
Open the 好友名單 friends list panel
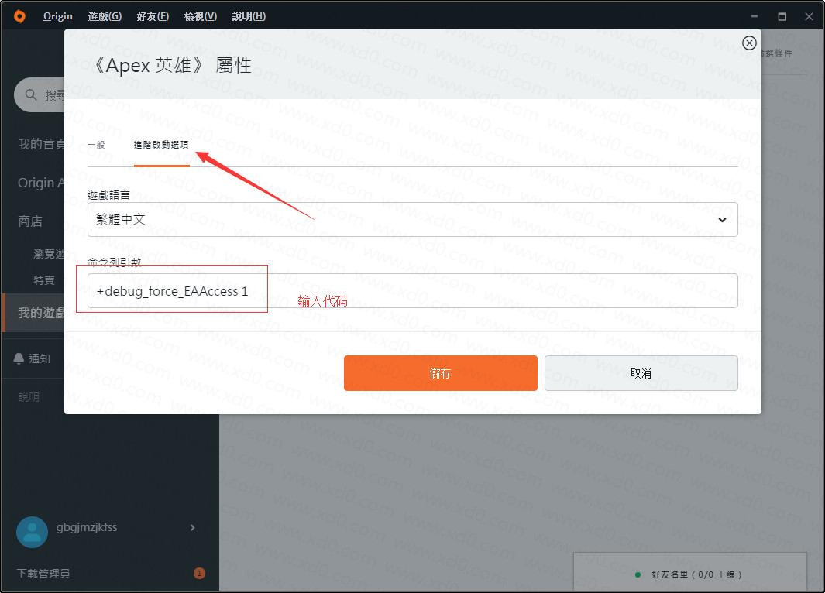689,573
